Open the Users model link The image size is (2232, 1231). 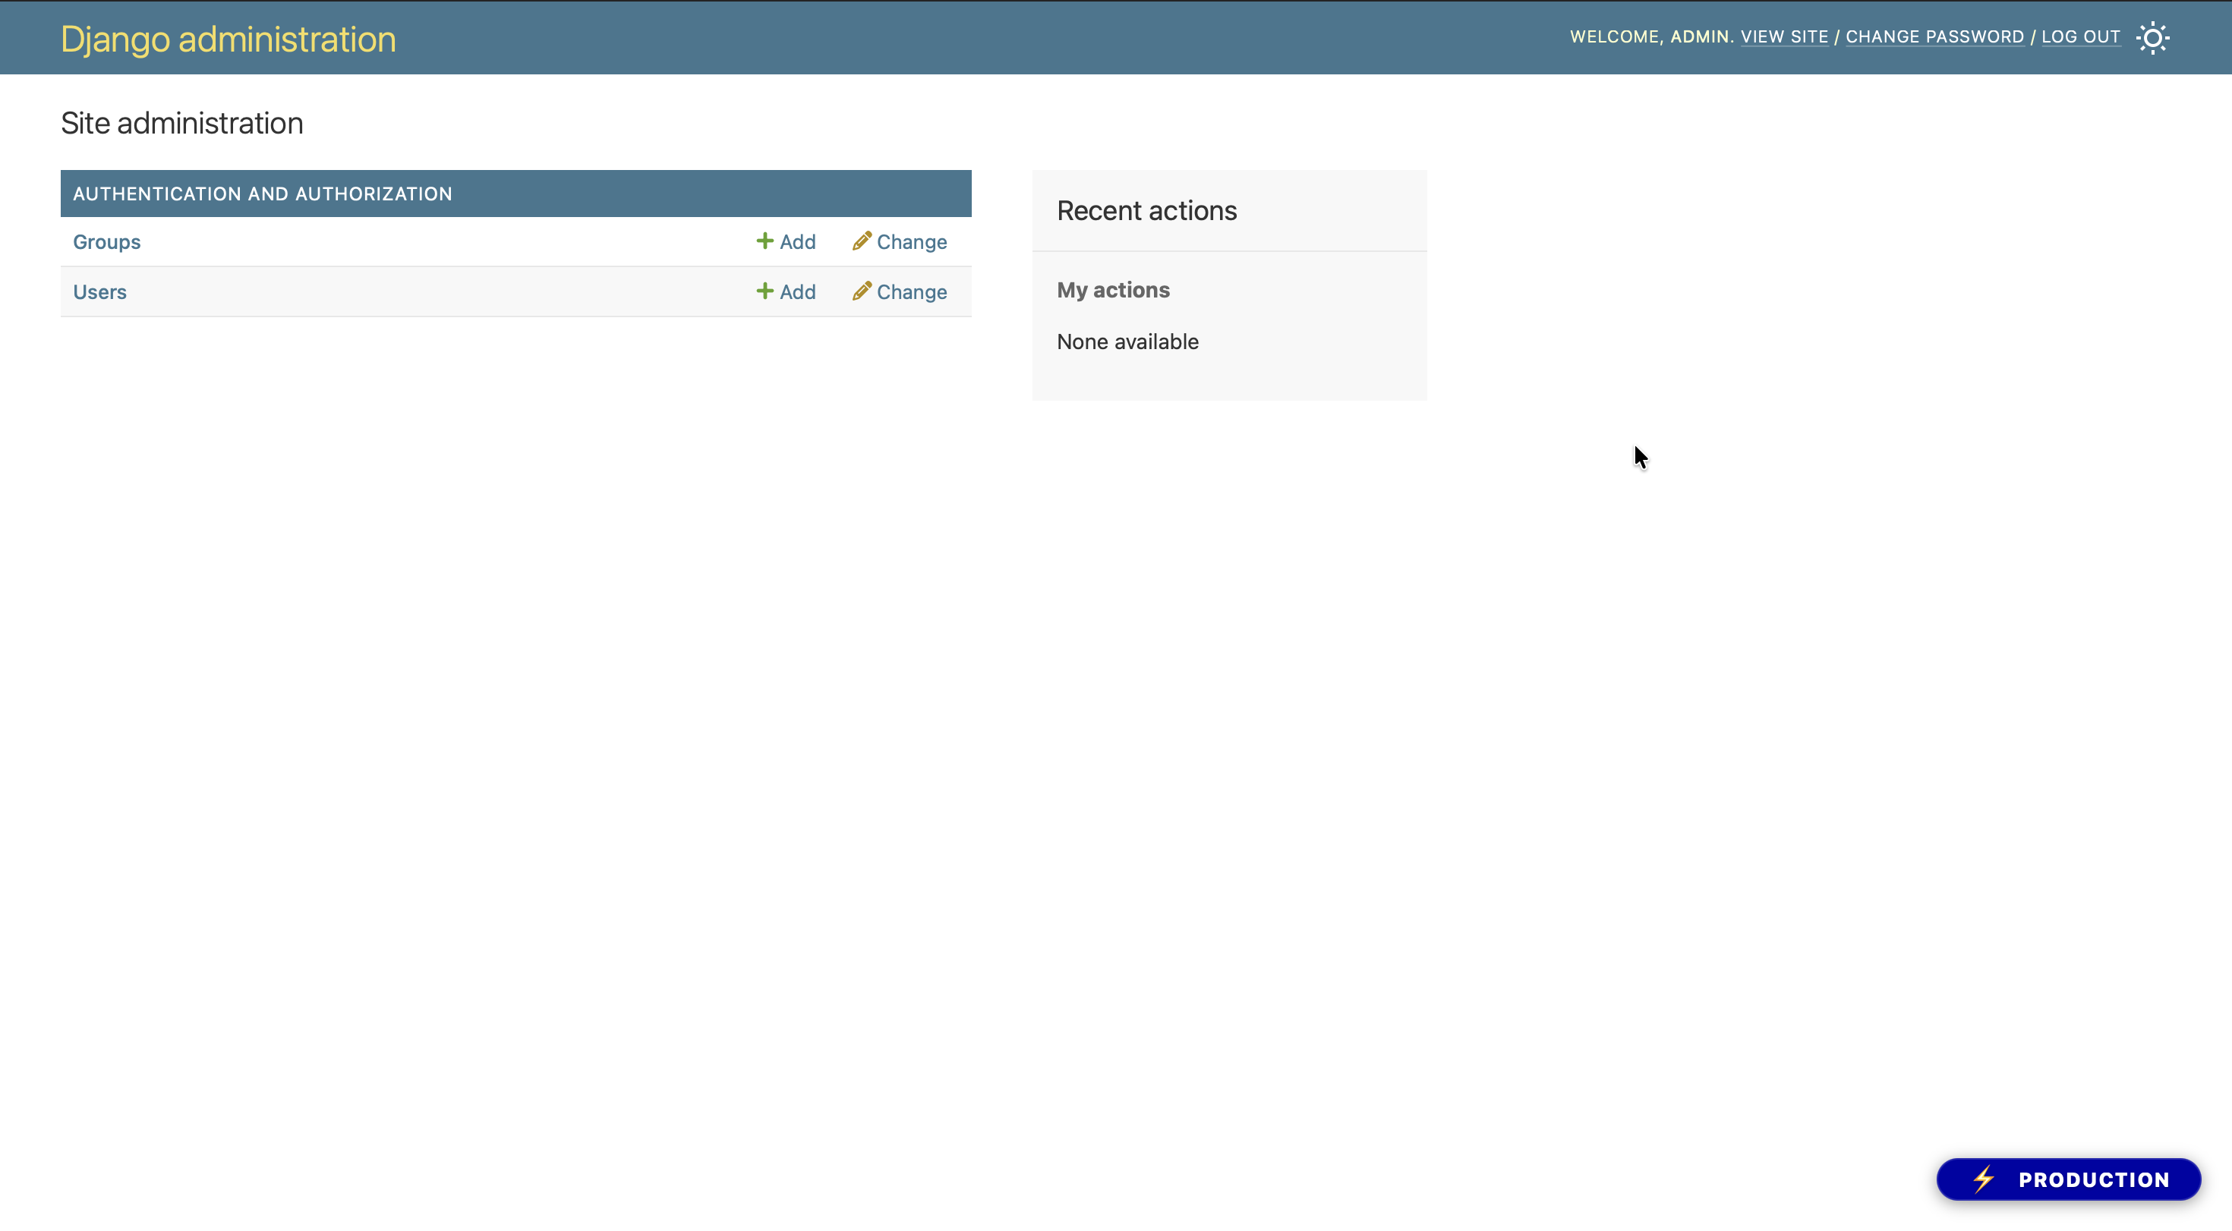pos(99,292)
